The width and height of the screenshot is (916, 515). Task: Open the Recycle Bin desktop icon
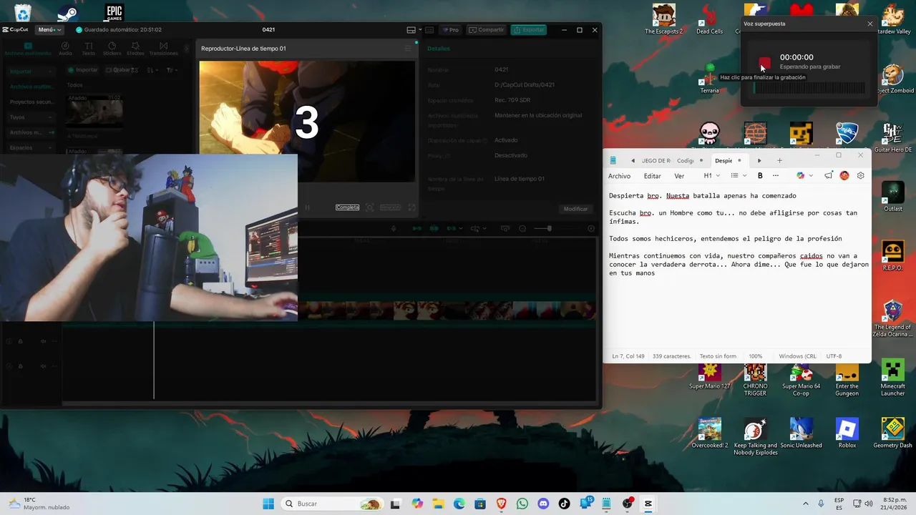pyautogui.click(x=23, y=13)
